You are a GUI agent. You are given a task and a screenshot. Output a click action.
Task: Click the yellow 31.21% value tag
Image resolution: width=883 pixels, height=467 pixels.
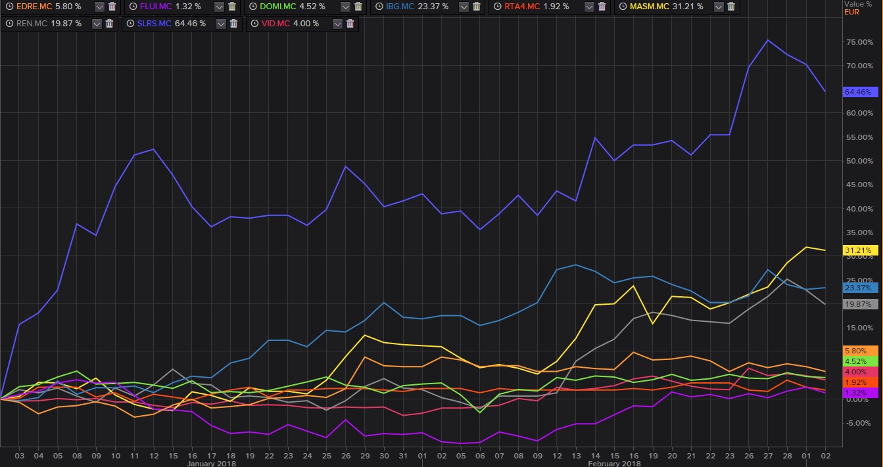click(x=859, y=250)
